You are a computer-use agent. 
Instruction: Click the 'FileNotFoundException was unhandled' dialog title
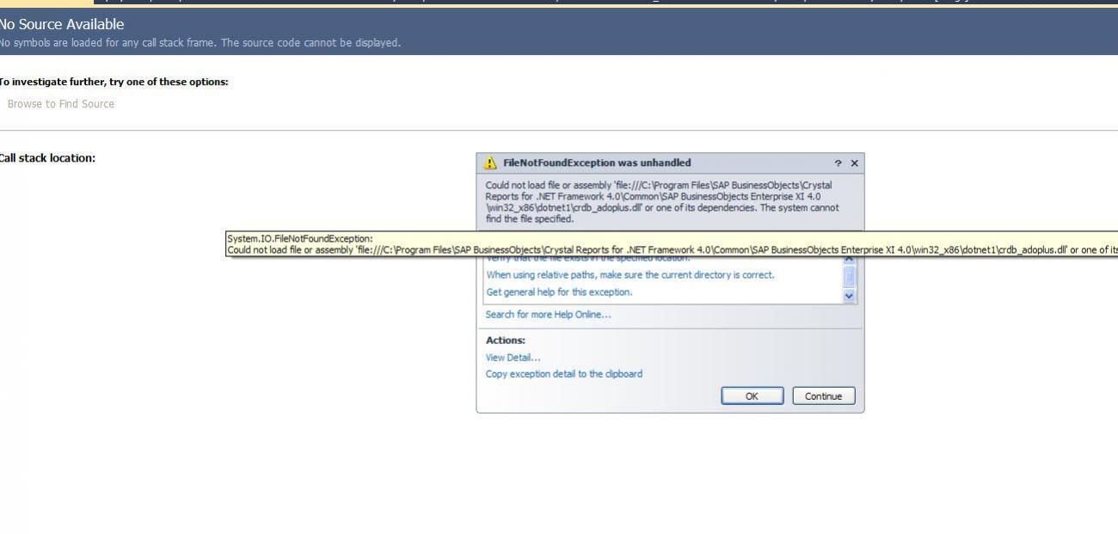click(x=597, y=163)
